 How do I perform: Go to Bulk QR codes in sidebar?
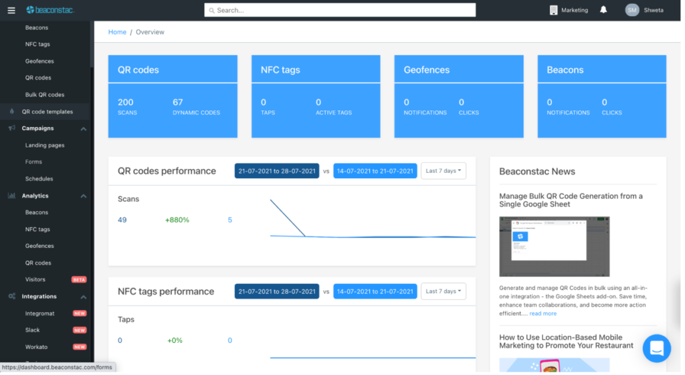click(45, 95)
